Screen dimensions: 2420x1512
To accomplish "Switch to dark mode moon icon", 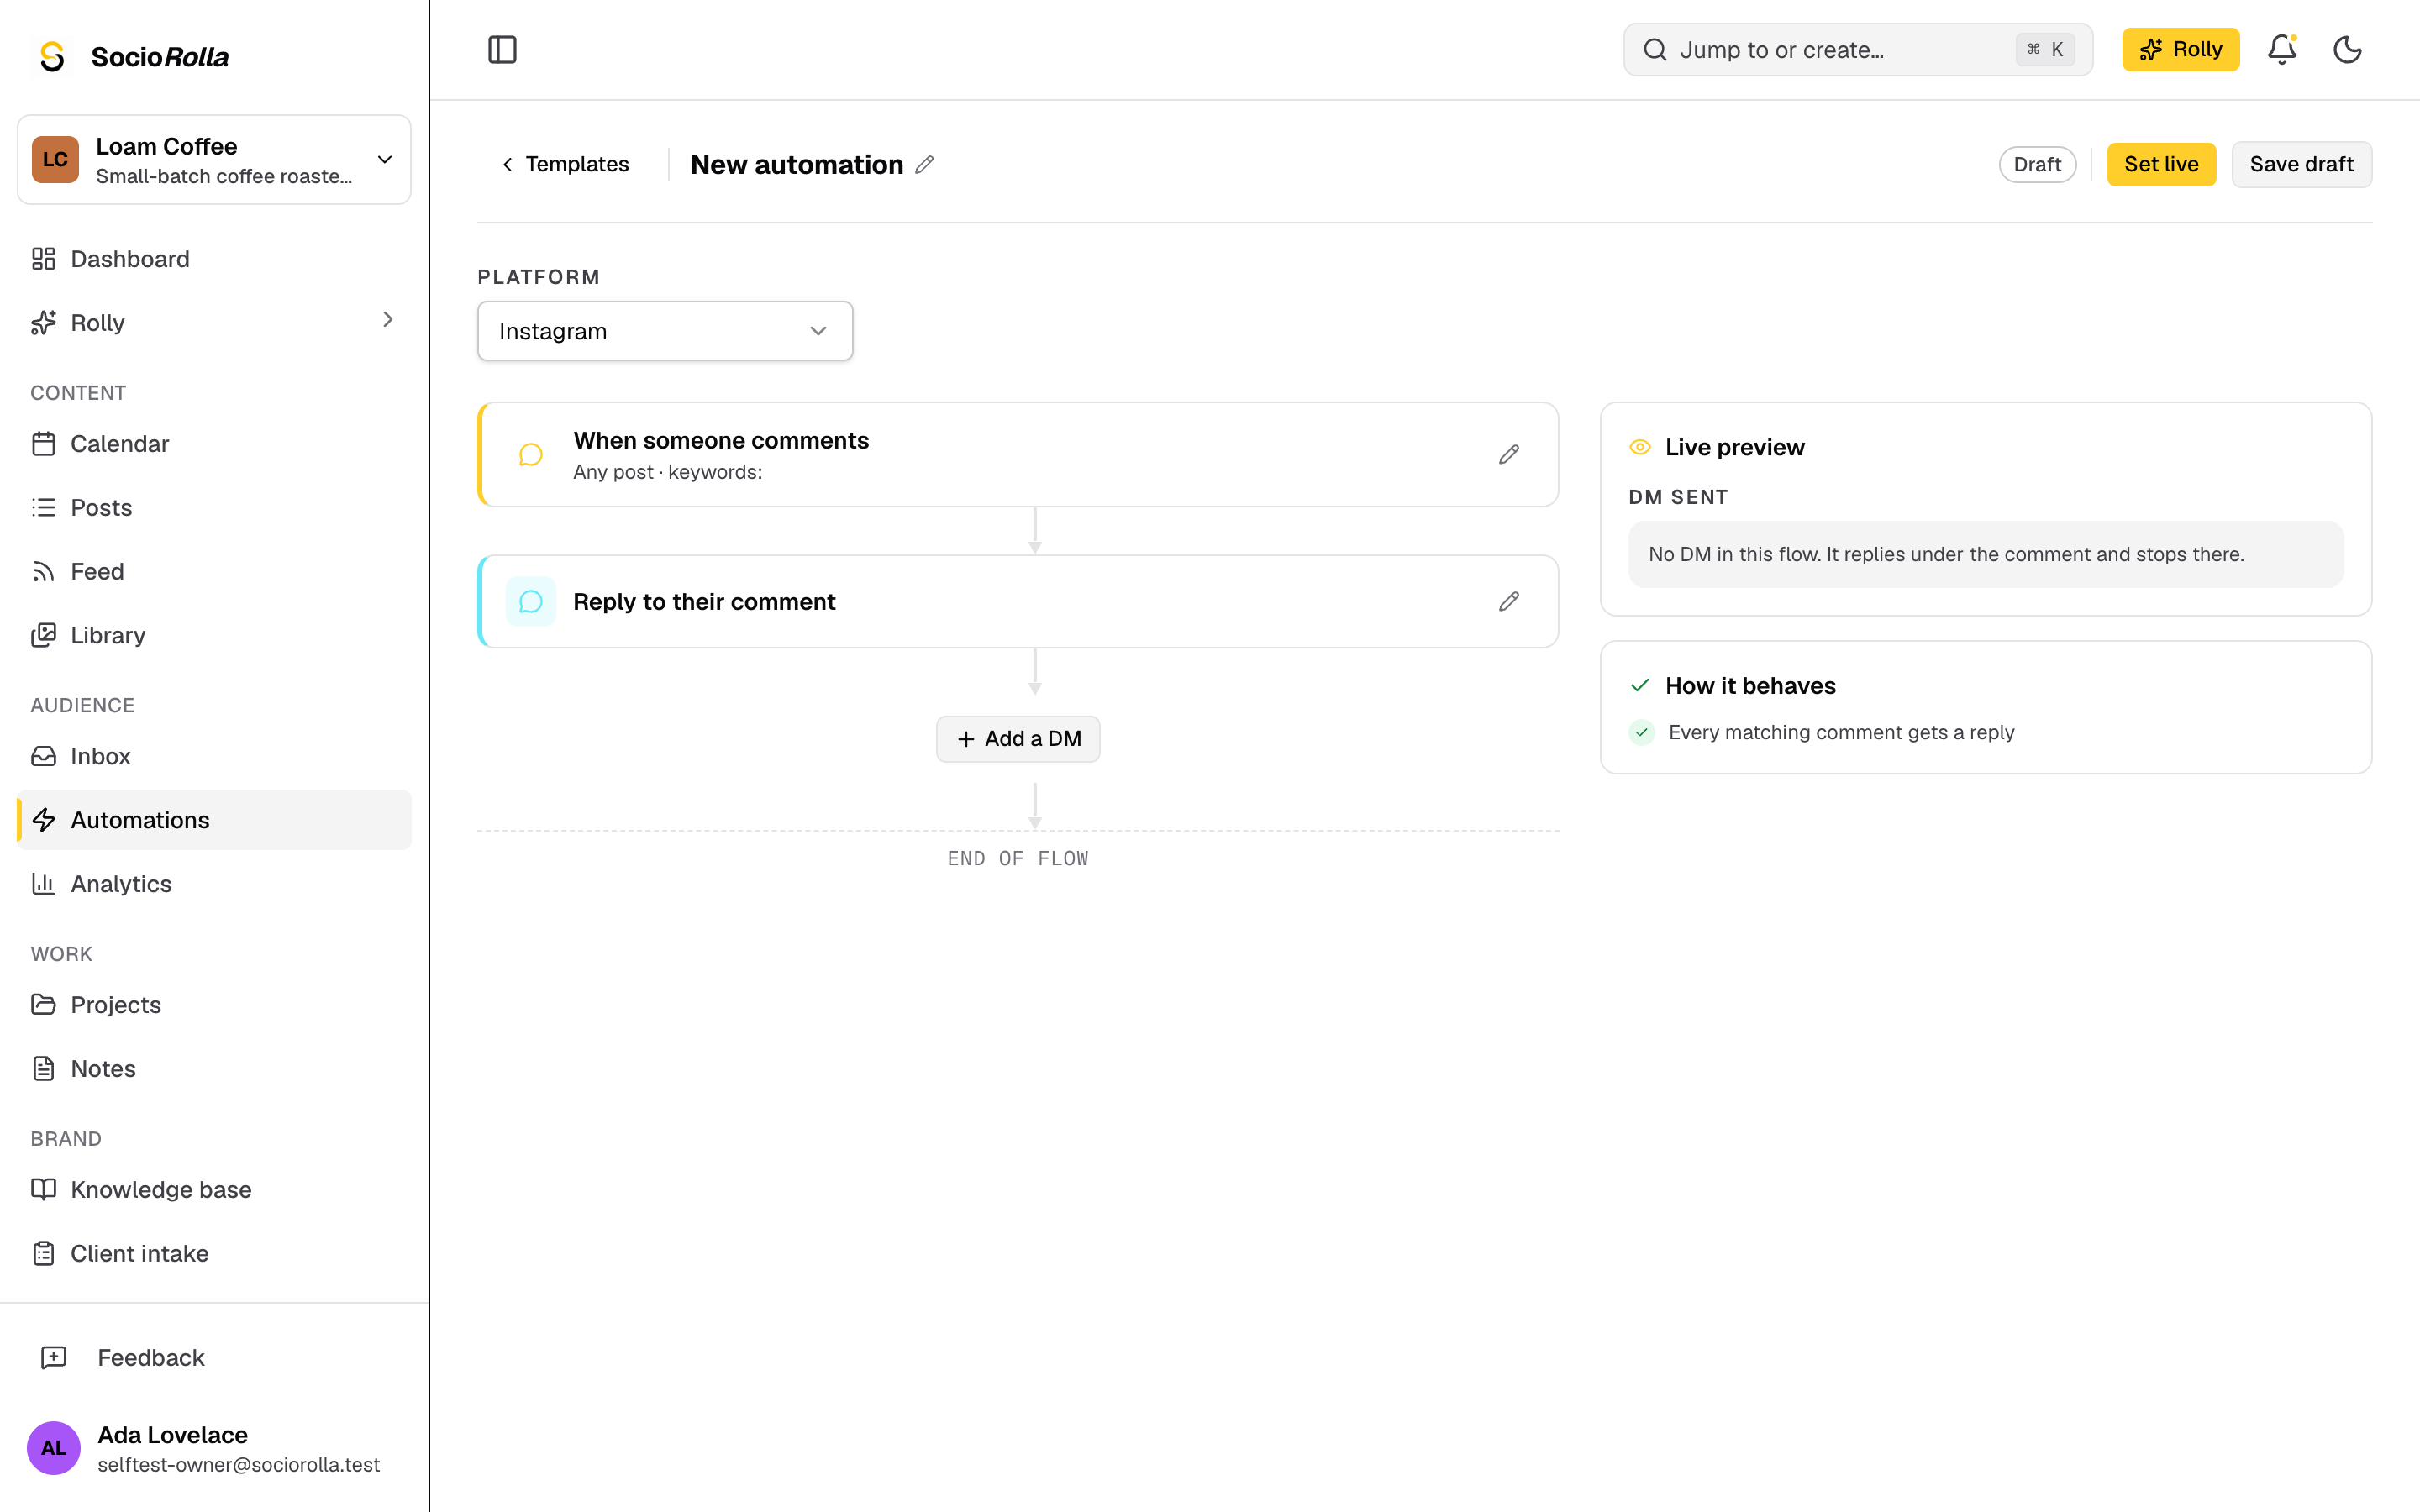I will (2347, 50).
